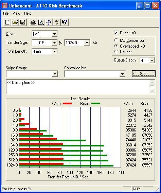Click the New file toolbar icon
This screenshot has height=193, width=161.
(x=7, y=22)
